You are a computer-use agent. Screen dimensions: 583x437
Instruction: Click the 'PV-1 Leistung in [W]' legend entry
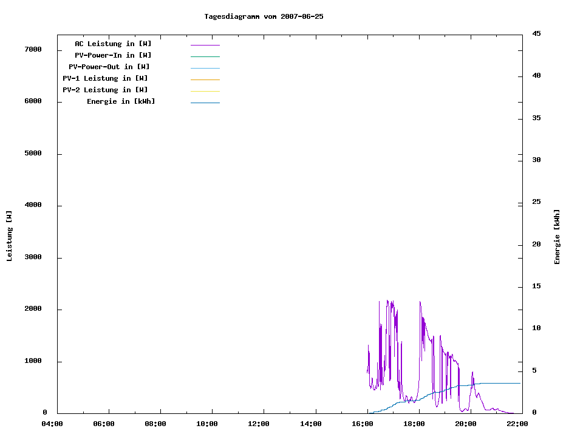pyautogui.click(x=105, y=78)
